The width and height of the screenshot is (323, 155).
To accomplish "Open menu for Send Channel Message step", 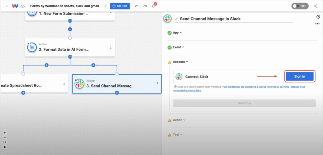I will pyautogui.click(x=157, y=84).
